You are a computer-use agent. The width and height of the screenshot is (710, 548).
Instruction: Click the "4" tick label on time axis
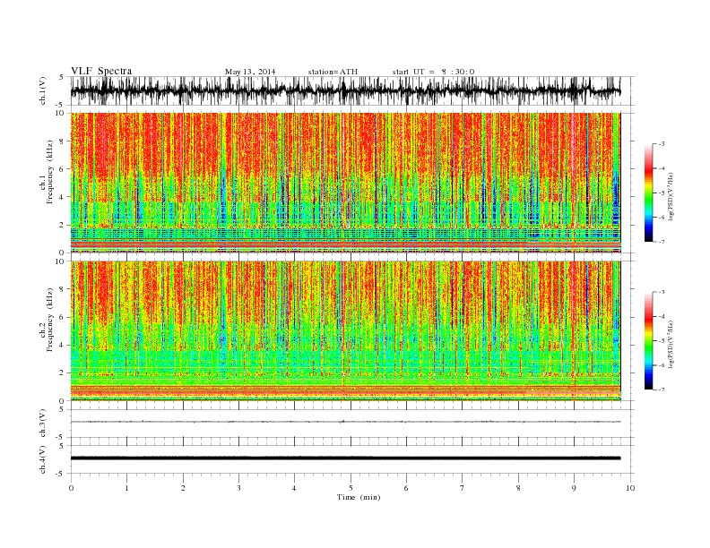(294, 488)
